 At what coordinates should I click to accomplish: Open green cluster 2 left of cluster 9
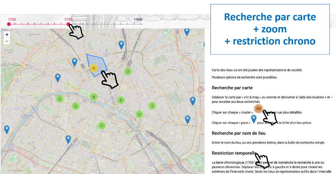pos(60,99)
